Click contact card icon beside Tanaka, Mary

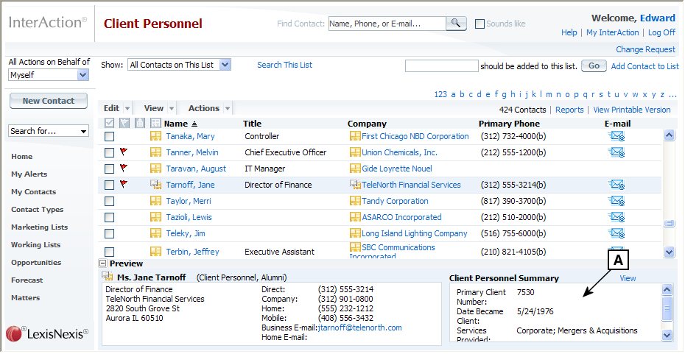pyautogui.click(x=155, y=137)
